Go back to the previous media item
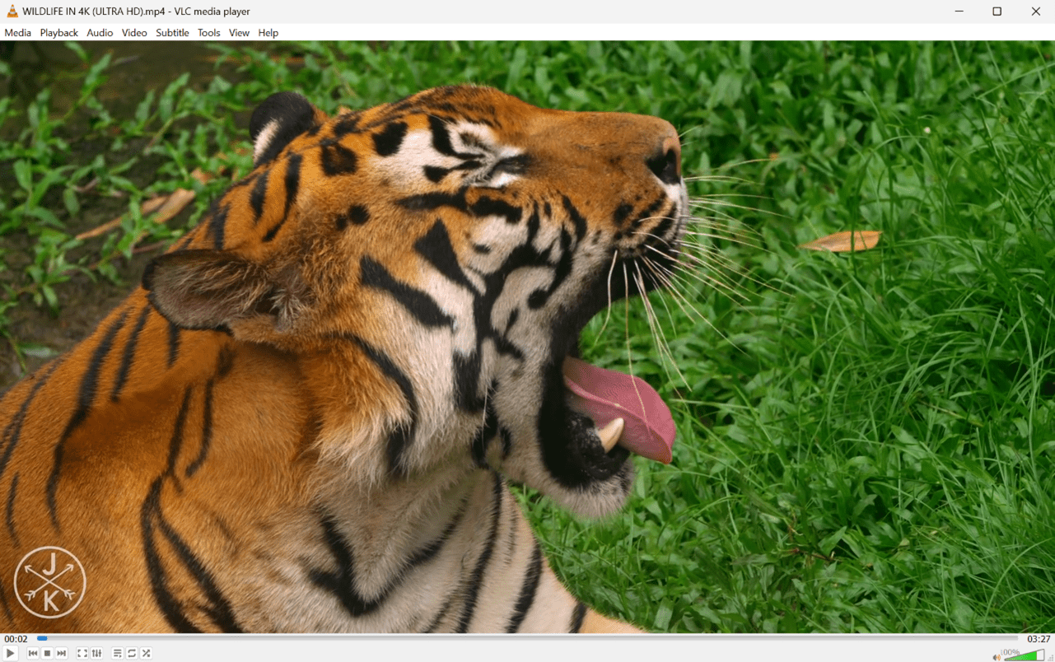 tap(32, 653)
